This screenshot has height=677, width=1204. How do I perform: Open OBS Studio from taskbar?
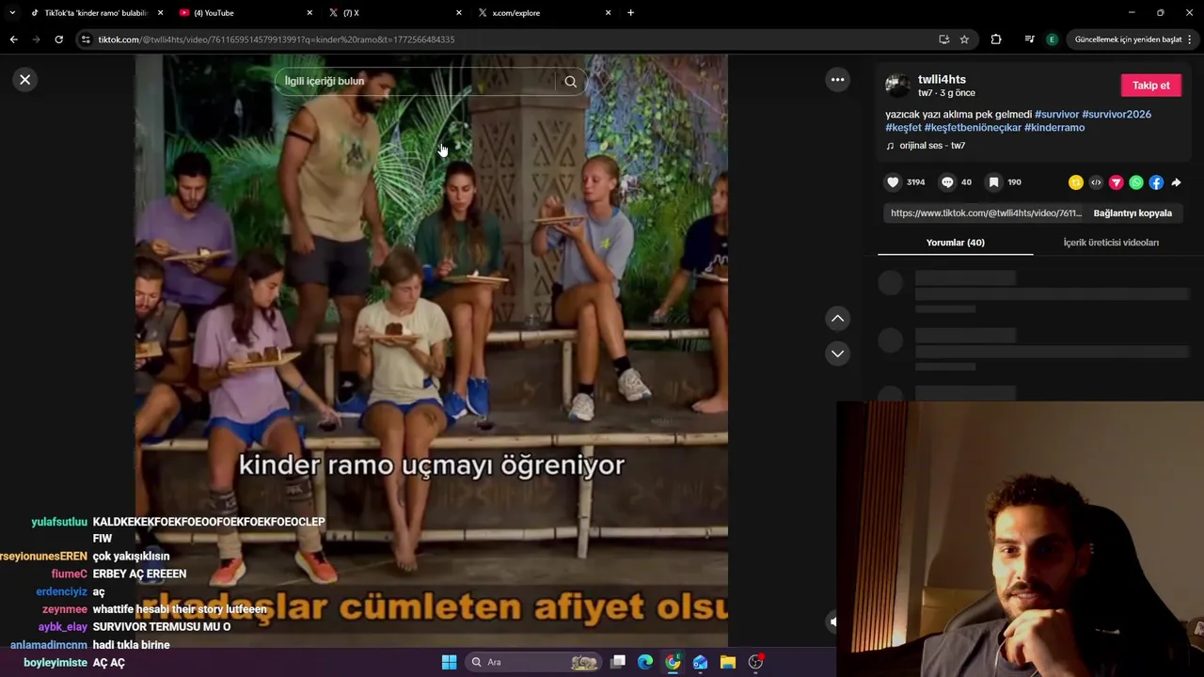point(755,662)
